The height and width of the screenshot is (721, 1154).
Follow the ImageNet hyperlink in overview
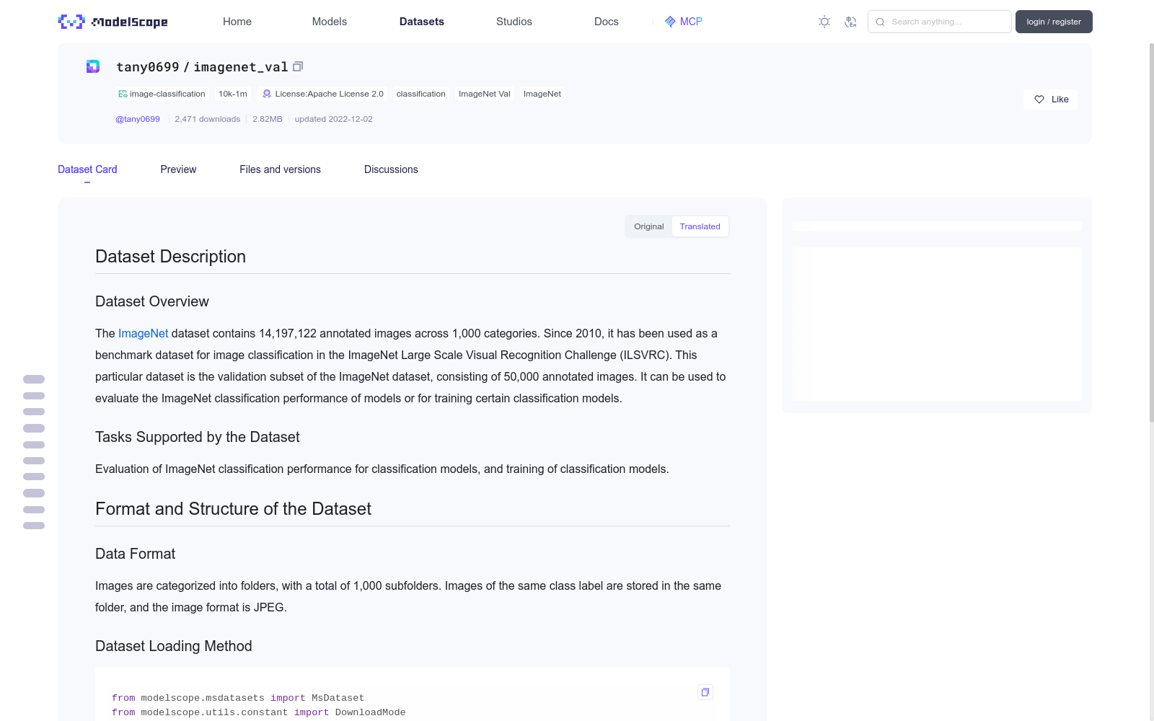(x=143, y=333)
